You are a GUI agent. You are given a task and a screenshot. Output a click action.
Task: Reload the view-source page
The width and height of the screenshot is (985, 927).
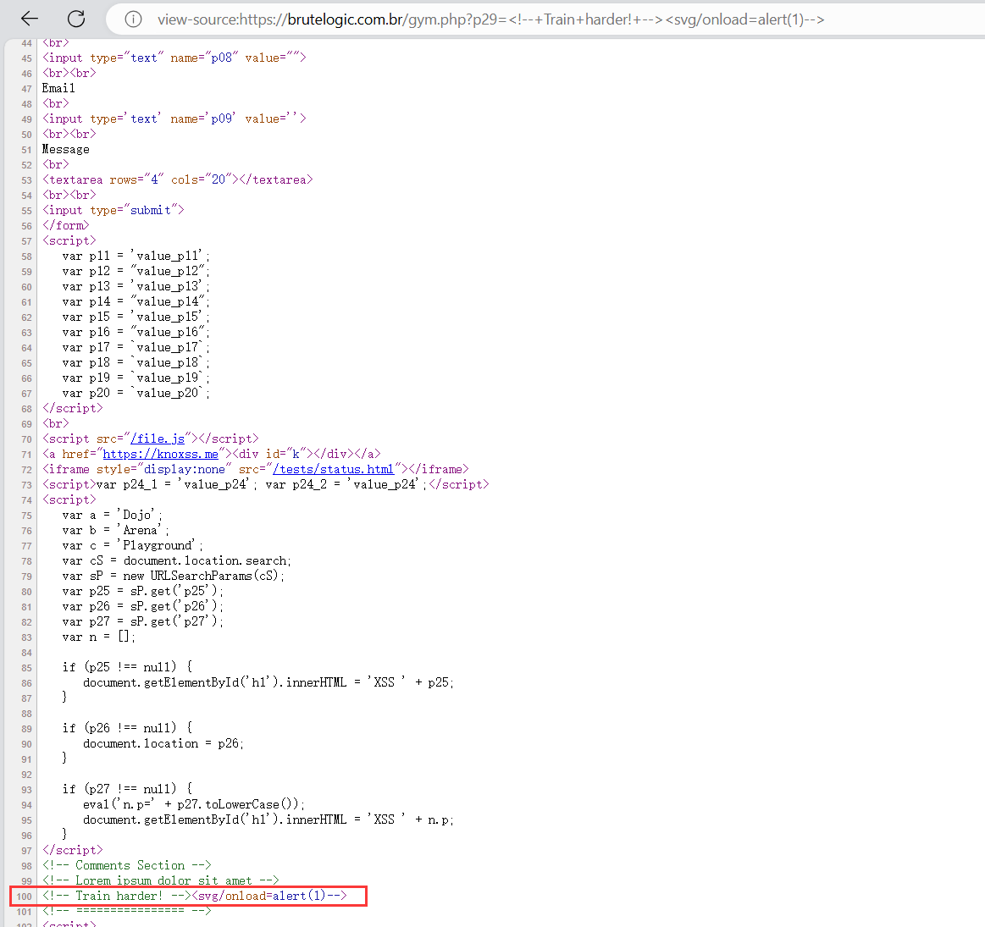pyautogui.click(x=76, y=19)
